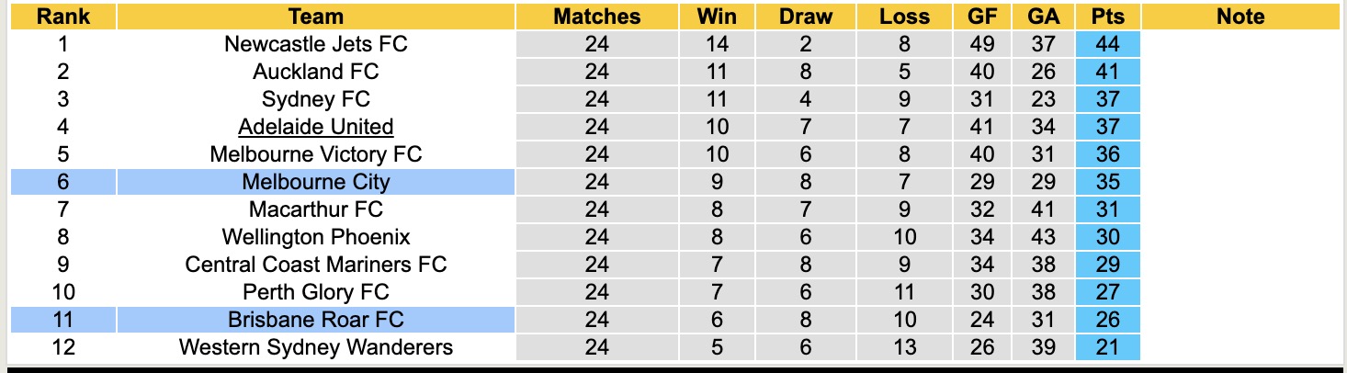Viewport: 1347px width, 373px height.
Task: Click the Pts column header
Action: [x=1107, y=17]
